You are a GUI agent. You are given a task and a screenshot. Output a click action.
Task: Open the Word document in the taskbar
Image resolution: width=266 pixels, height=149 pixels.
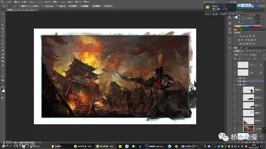[x=190, y=146]
